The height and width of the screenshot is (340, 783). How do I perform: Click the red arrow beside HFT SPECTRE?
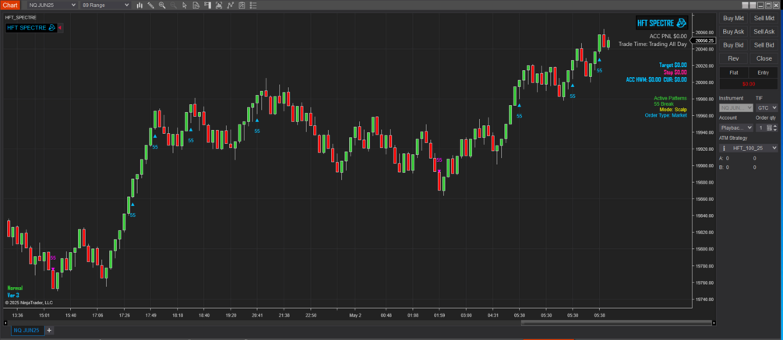(x=60, y=28)
